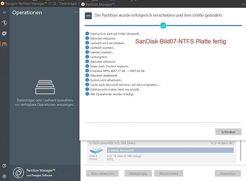The height and width of the screenshot is (181, 246).
Task: Open the settings gear icon
Action: click(x=4, y=176)
